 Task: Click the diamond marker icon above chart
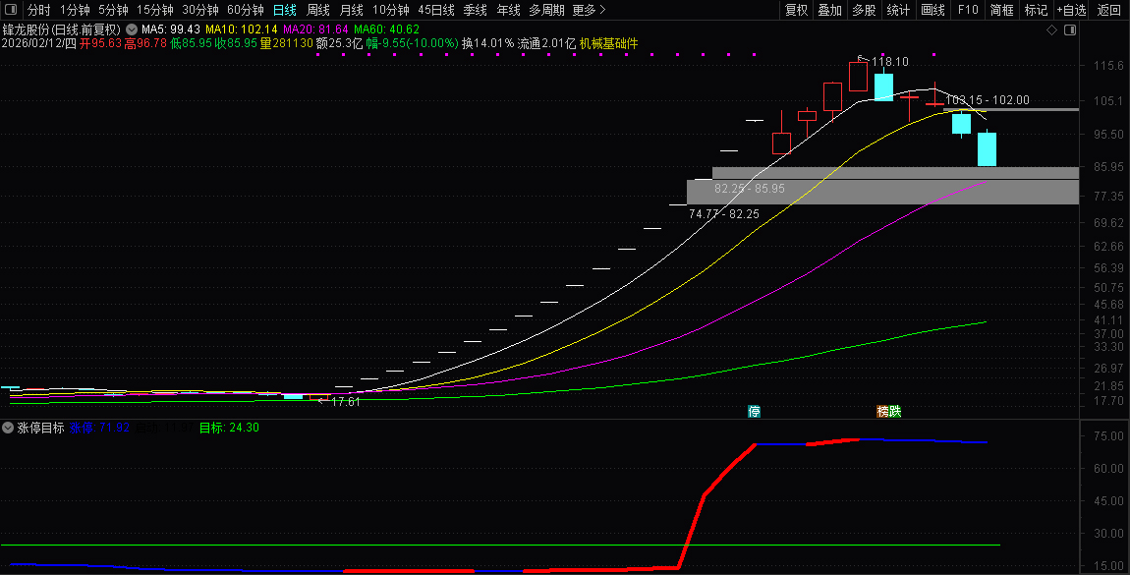tap(1051, 30)
